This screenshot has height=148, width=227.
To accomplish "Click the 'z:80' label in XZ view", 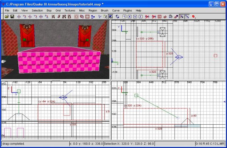I will [194, 116].
